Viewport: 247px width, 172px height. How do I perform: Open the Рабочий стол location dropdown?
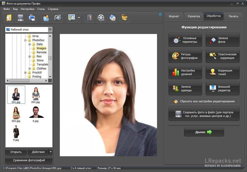click(x=50, y=30)
